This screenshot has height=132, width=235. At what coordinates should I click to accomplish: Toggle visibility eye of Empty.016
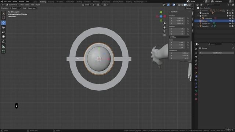point(230,18)
